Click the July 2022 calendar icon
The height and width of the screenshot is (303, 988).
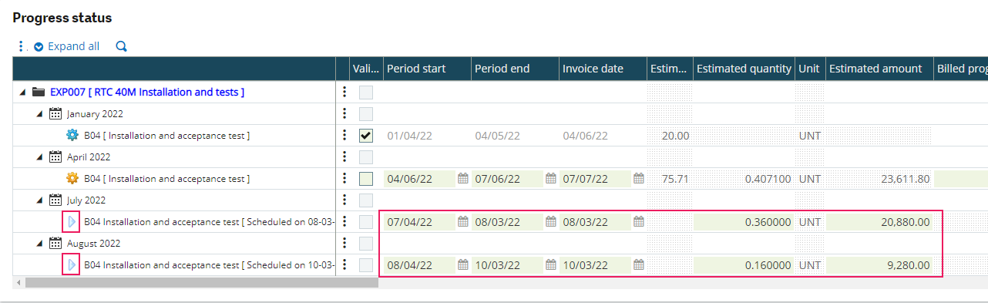(x=55, y=200)
